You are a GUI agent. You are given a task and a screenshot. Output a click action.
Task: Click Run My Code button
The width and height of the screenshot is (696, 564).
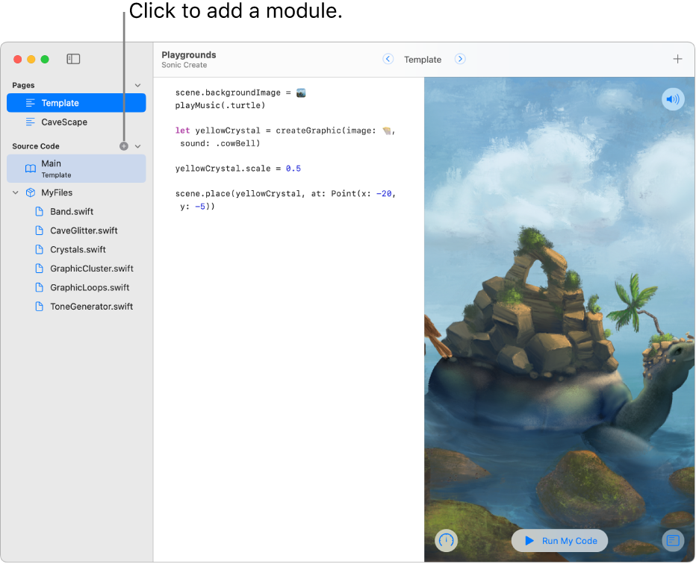[x=560, y=540]
